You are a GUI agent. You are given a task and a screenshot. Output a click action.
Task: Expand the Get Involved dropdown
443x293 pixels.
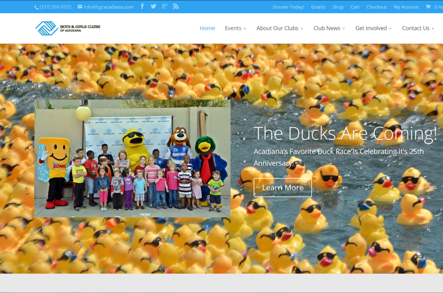pos(371,28)
